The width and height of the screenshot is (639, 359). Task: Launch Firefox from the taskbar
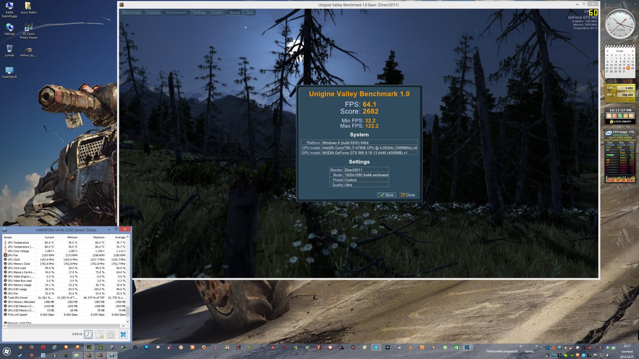pos(32,347)
